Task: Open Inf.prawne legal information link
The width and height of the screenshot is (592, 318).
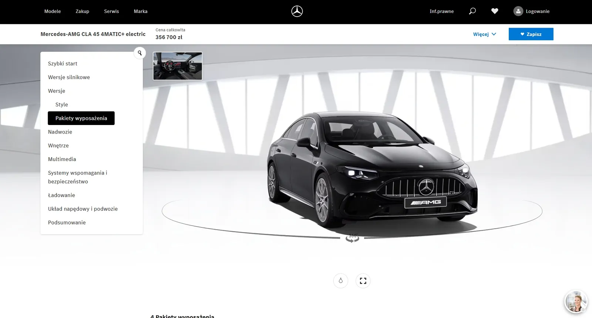Action: point(441,11)
